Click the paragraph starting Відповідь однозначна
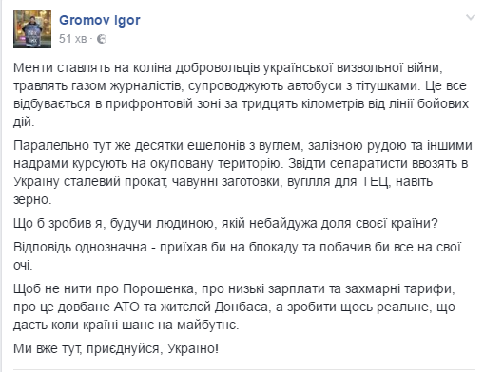The height and width of the screenshot is (372, 484). 237,255
